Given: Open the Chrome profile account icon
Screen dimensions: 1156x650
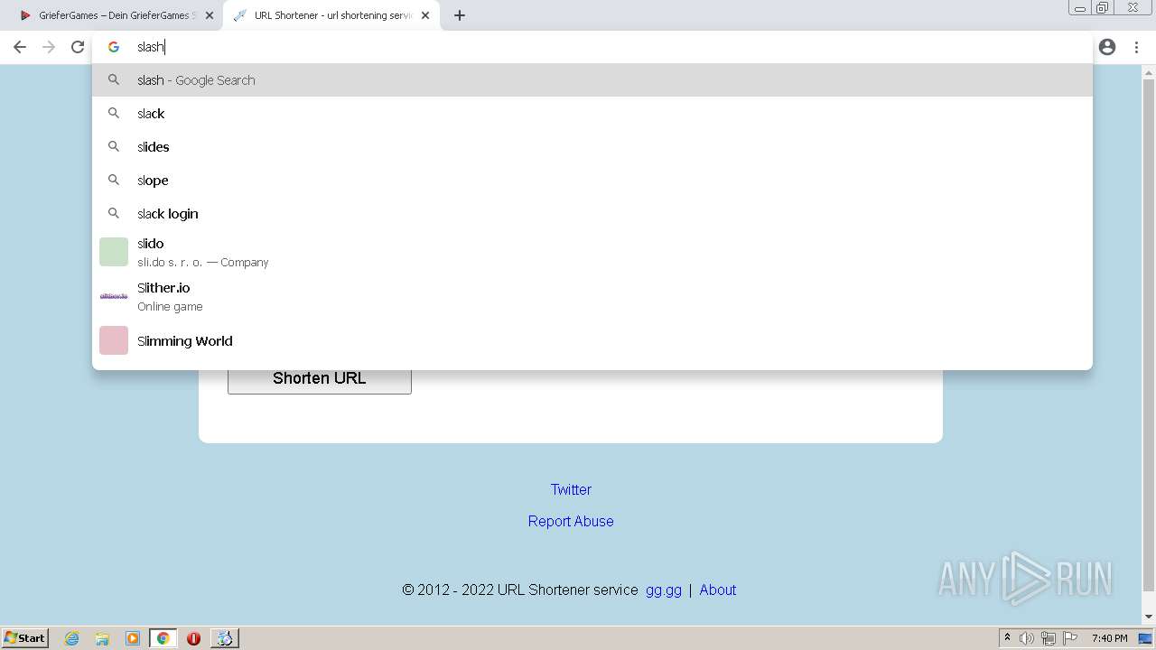Looking at the screenshot, I should coord(1107,47).
